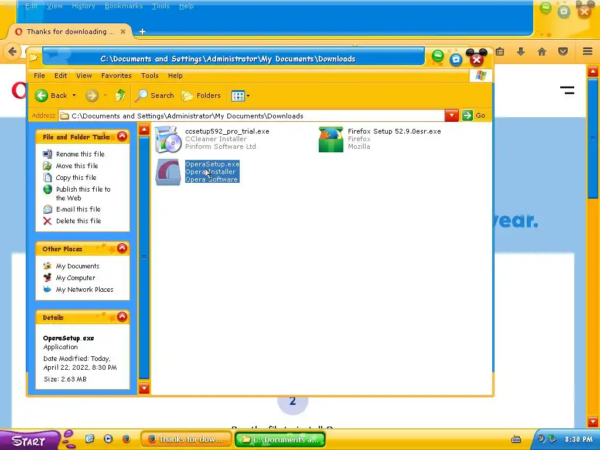Click the Rename this file icon

[x=47, y=154]
